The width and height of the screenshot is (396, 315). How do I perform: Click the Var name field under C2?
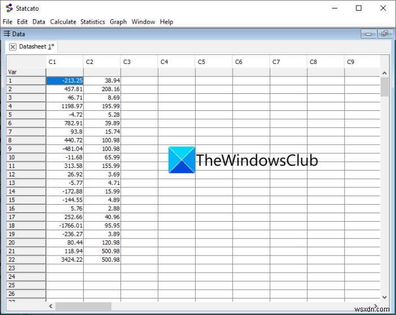click(x=102, y=72)
